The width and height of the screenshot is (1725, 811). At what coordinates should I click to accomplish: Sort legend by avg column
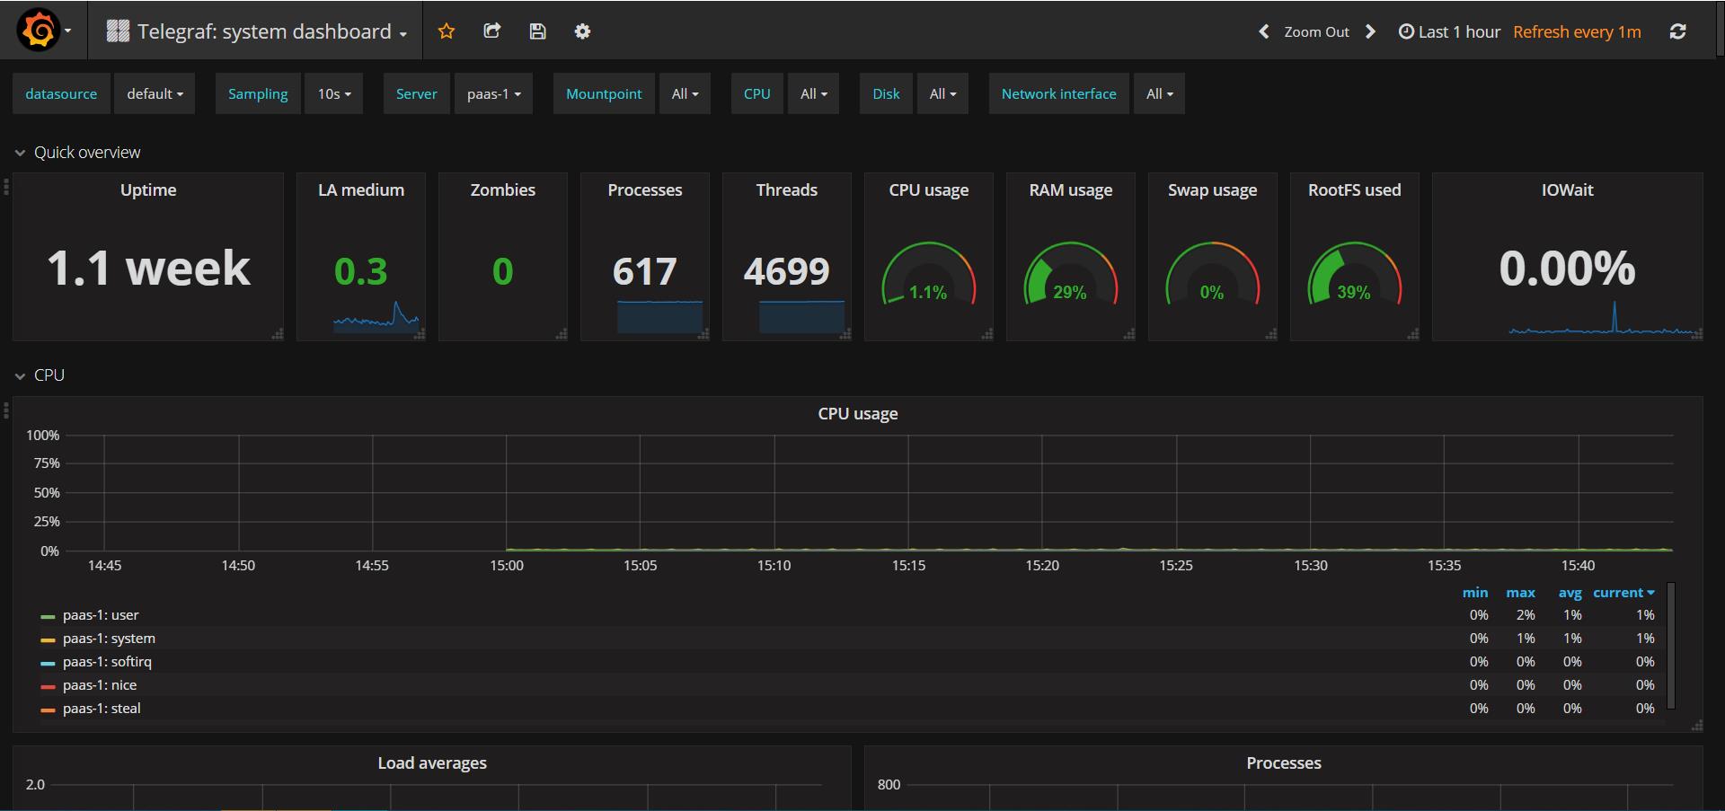click(x=1570, y=593)
